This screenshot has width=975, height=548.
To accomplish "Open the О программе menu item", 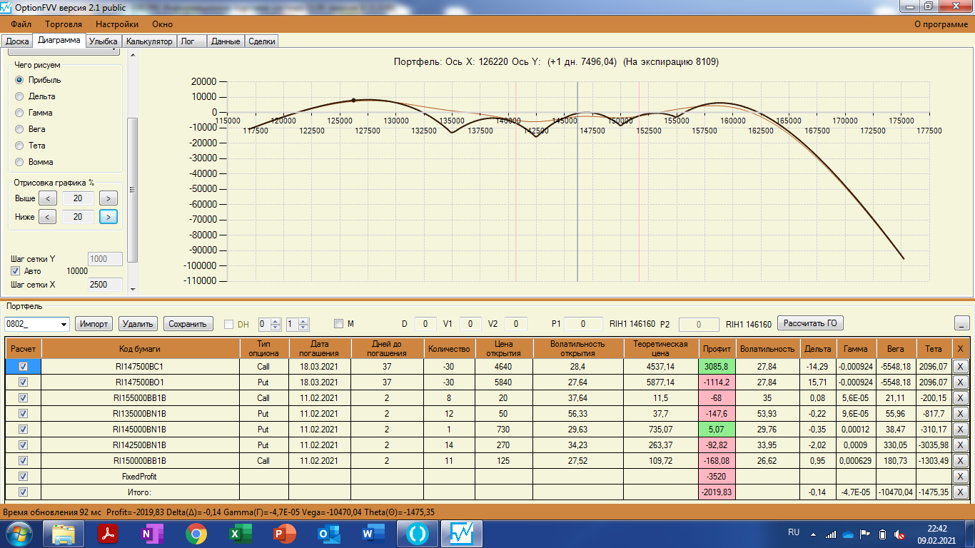I will tap(941, 24).
